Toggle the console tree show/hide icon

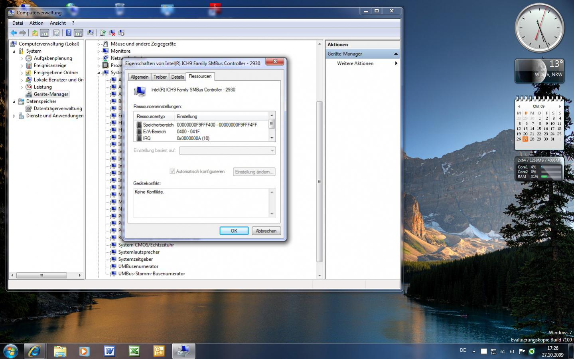pos(45,33)
